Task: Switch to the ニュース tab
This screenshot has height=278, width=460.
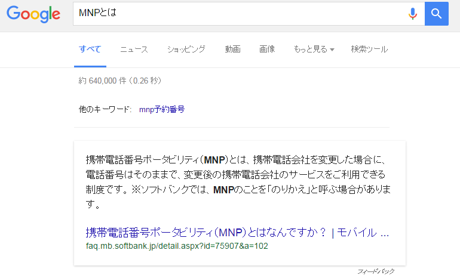Action: (x=134, y=49)
